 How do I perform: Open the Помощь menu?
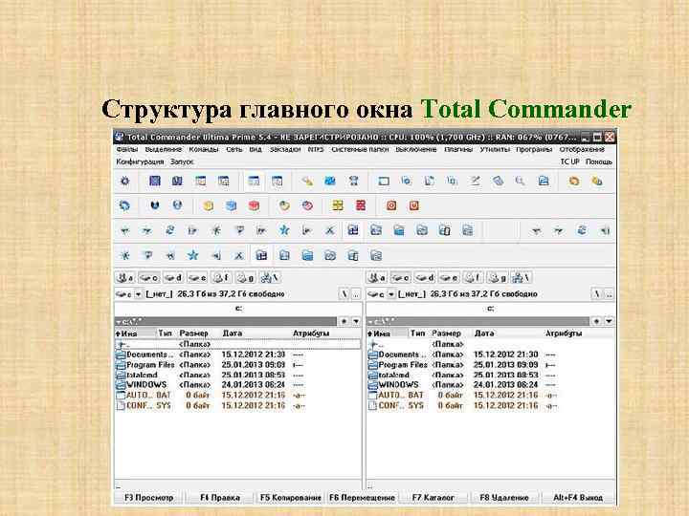(x=599, y=161)
